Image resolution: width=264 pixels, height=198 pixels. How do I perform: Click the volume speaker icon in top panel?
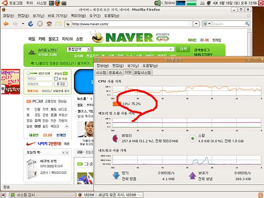click(215, 3)
